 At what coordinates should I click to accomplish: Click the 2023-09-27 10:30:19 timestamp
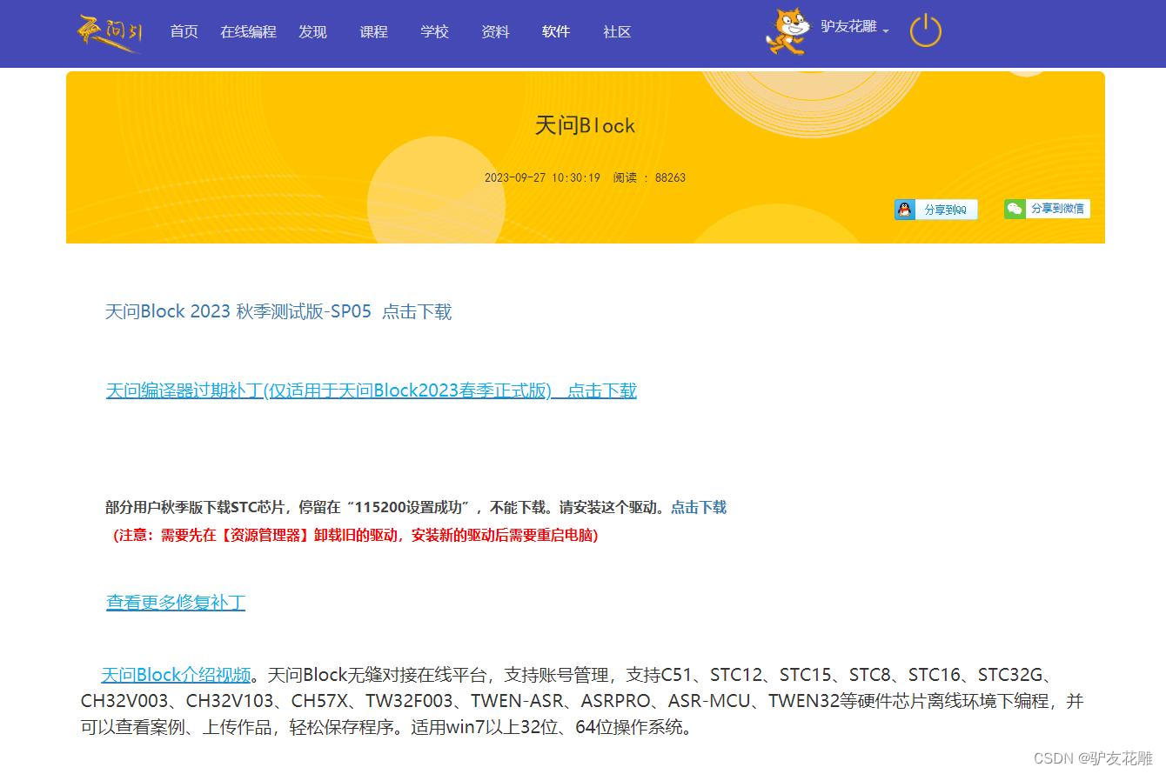pos(542,177)
